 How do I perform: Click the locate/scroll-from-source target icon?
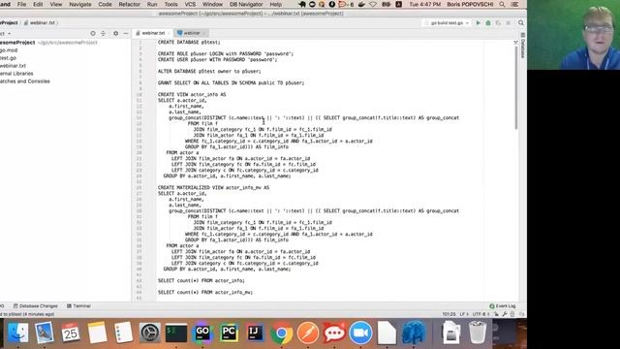93,34
